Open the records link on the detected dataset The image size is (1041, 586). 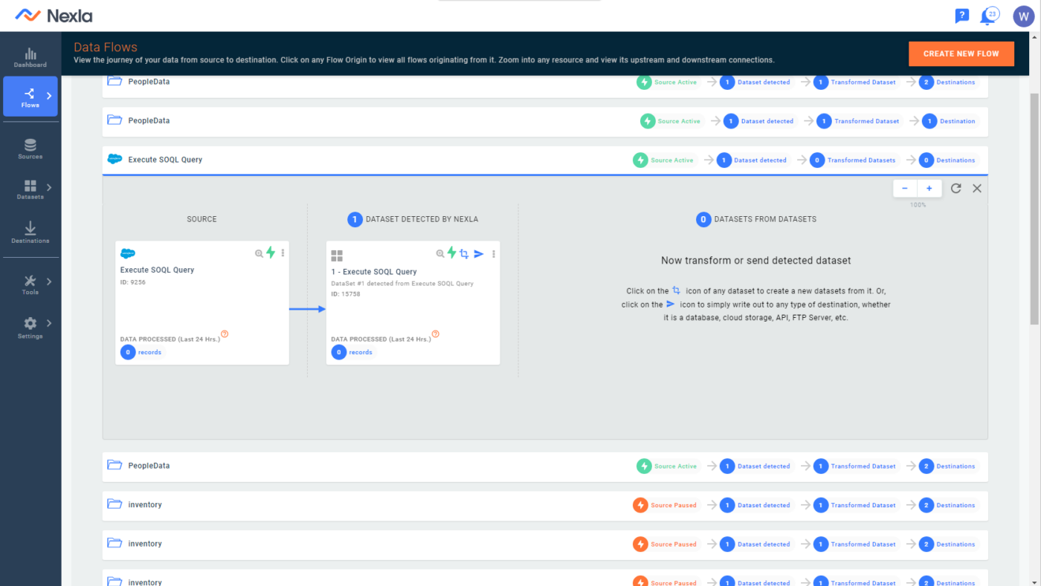(361, 352)
